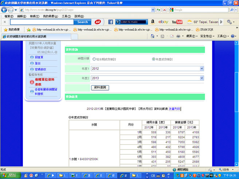Click the Amazon toolbar icon
Viewport: 239px width, 179px height.
[152, 22]
